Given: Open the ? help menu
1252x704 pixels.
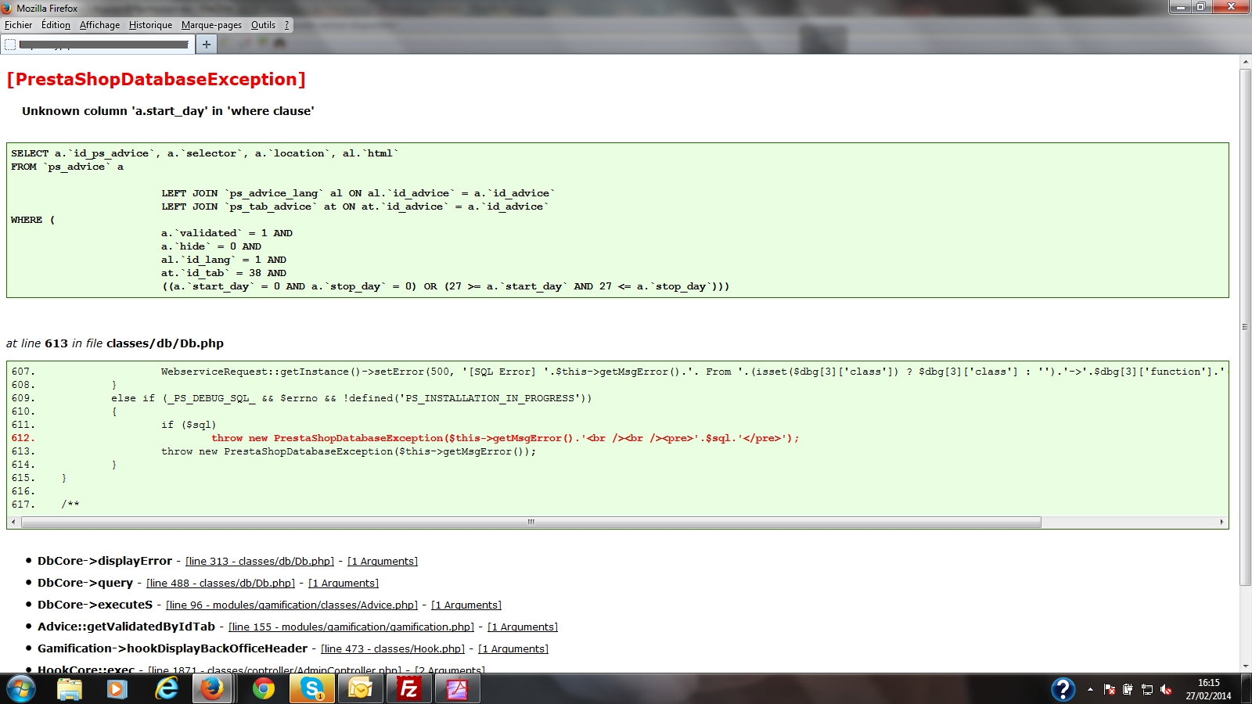Looking at the screenshot, I should 286,25.
